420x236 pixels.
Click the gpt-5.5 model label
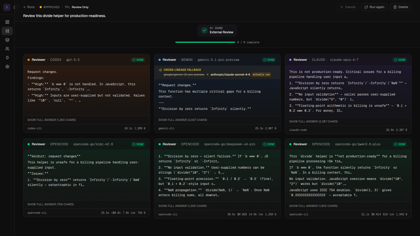[x=73, y=60]
